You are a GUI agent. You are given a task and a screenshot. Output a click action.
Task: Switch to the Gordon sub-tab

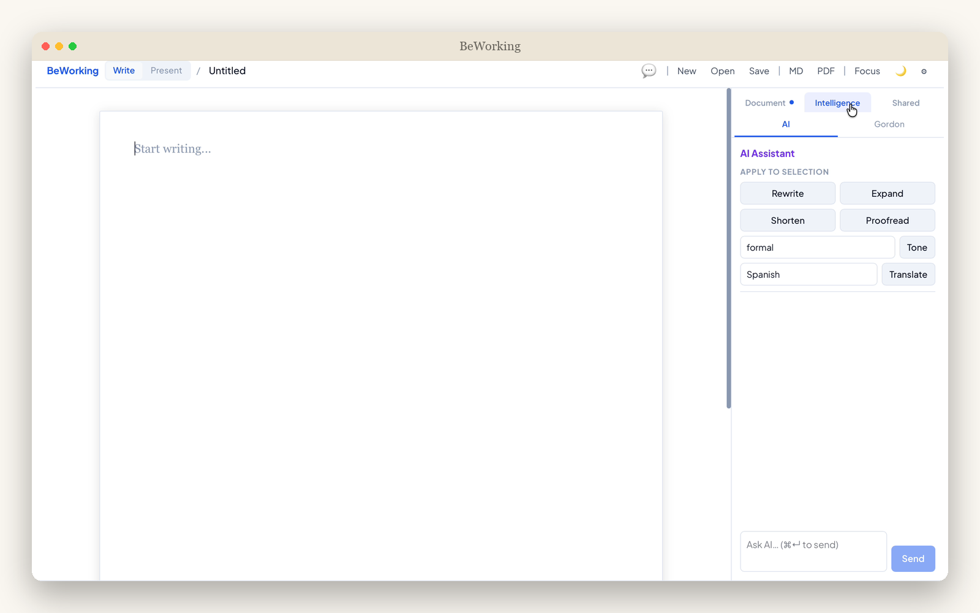pos(889,124)
